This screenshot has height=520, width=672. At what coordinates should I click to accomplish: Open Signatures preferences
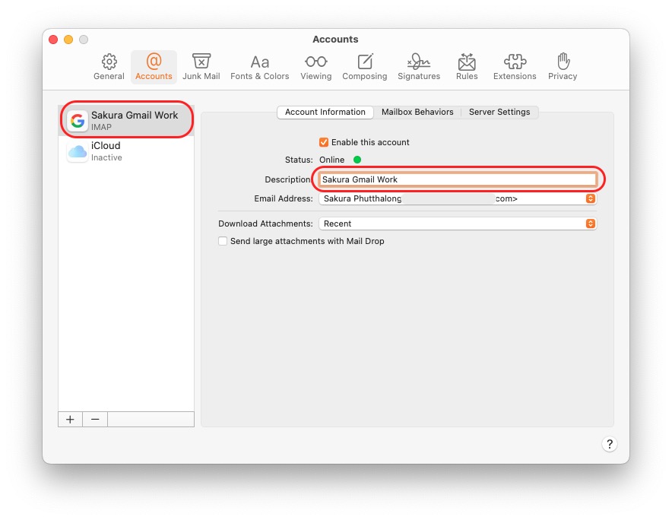click(x=418, y=67)
